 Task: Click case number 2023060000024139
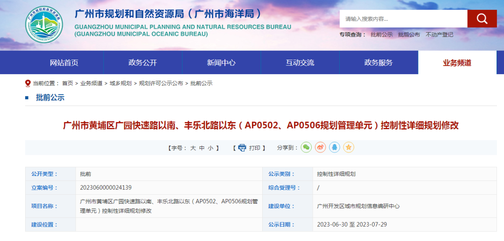pyautogui.click(x=106, y=187)
